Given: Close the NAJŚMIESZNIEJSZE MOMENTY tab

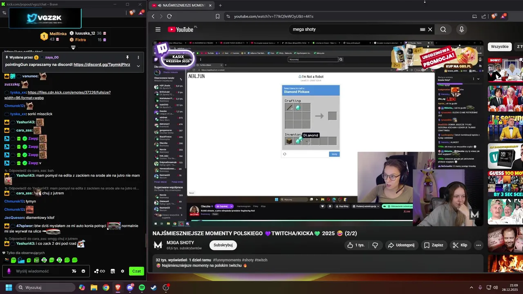Looking at the screenshot, I should [x=210, y=5].
